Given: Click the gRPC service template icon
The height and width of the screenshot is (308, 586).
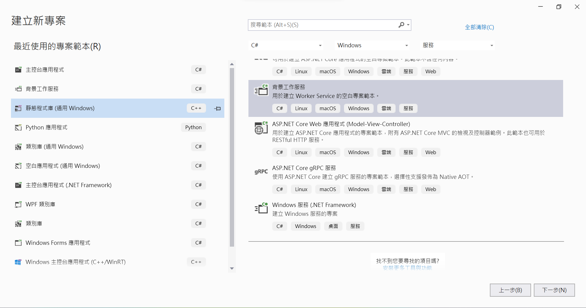Looking at the screenshot, I should [x=261, y=172].
